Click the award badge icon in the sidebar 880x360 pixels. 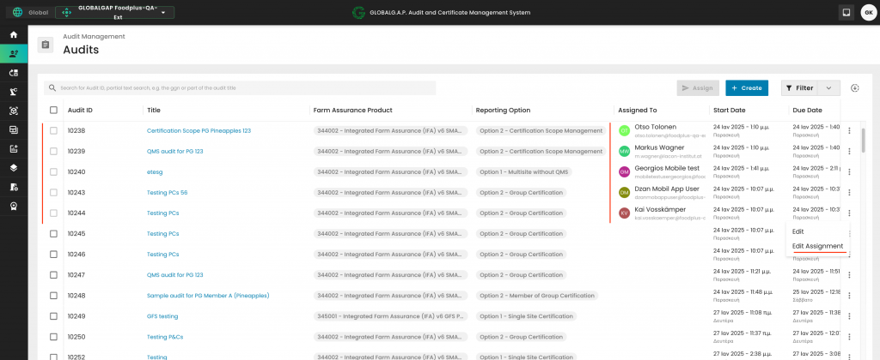point(13,206)
